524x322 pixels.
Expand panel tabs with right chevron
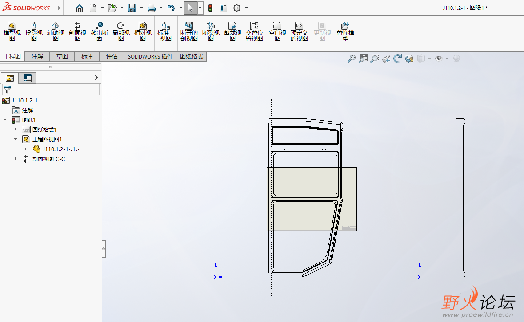pos(96,78)
